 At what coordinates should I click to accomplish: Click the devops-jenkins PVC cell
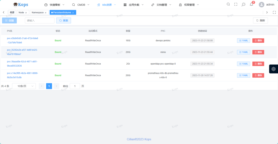[x=163, y=41]
